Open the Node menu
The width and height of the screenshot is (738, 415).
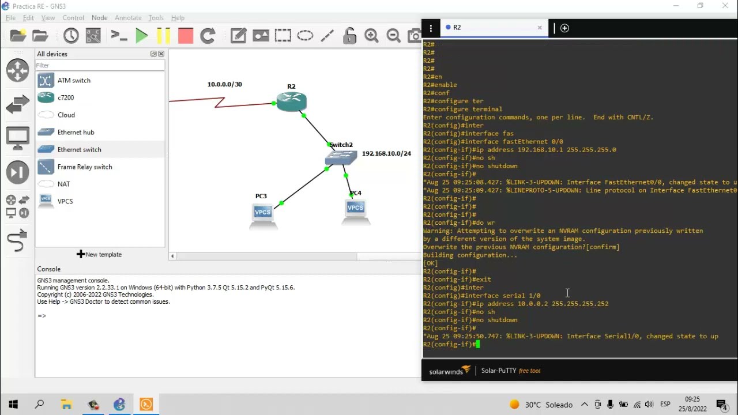[99, 18]
